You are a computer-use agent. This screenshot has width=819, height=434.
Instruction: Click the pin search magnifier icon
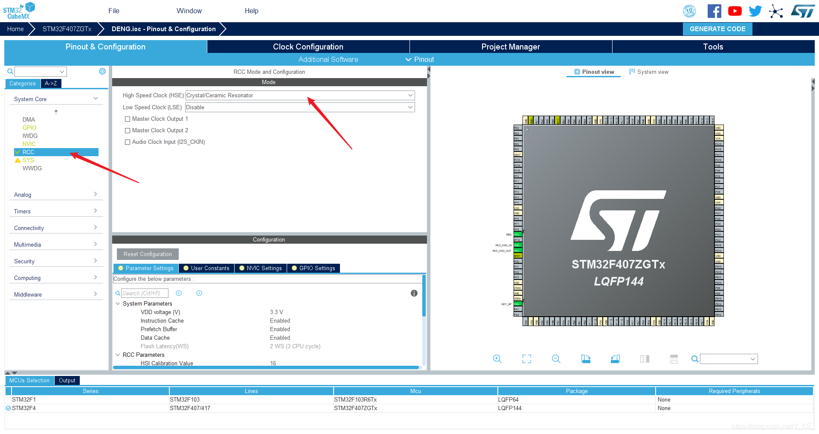[695, 359]
